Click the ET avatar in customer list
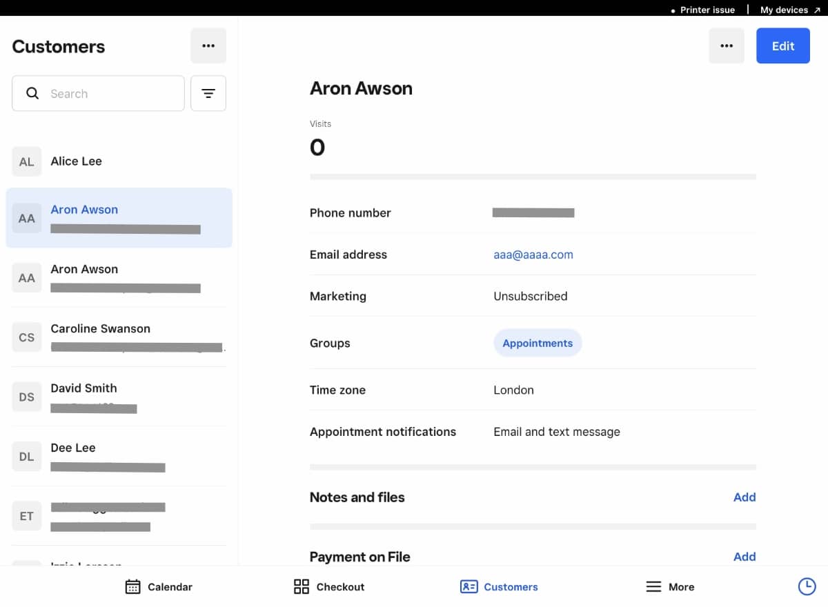Screen dimensions: 828x607 [x=26, y=516]
